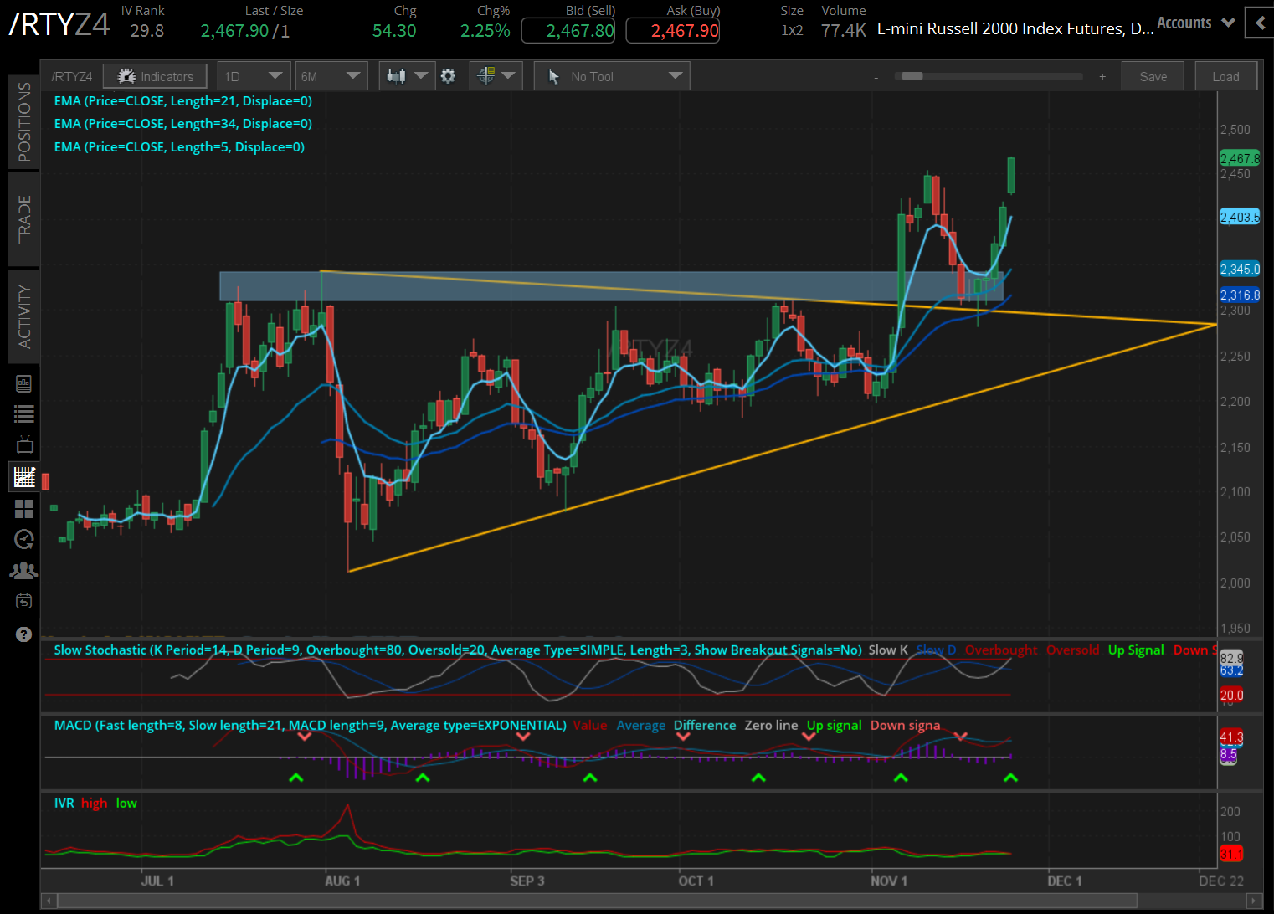This screenshot has width=1274, height=914.
Task: Select the EMA Length=21 study label
Action: pos(183,101)
